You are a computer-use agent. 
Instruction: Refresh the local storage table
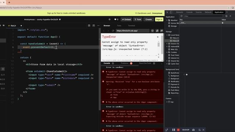pos(181,16)
